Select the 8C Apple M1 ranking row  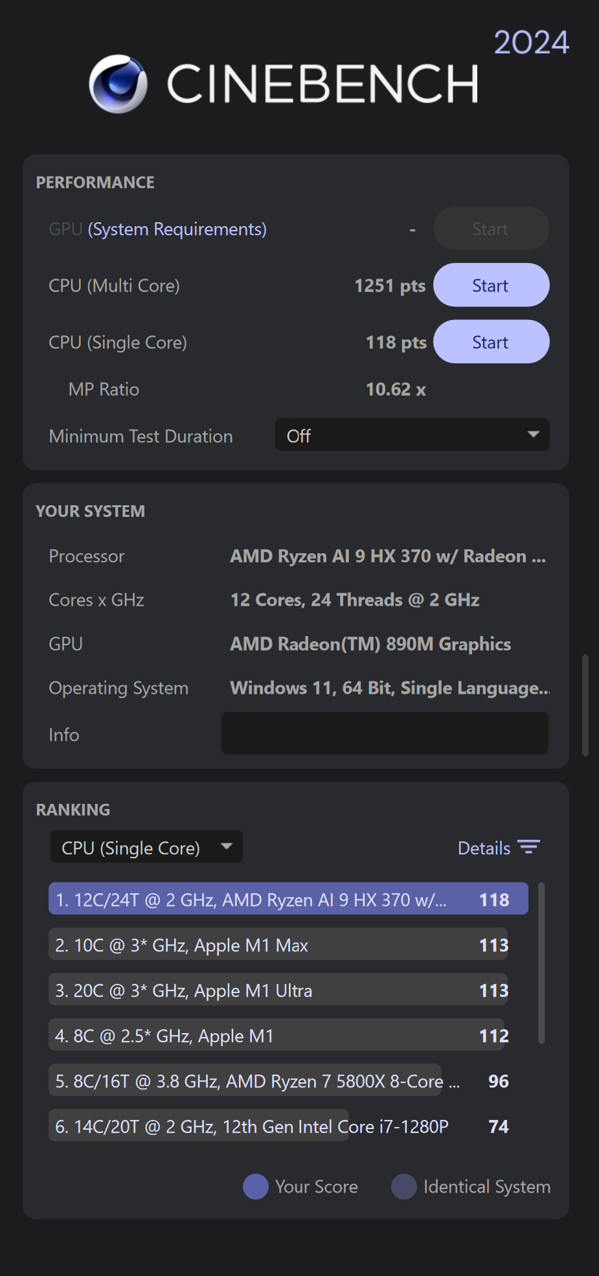point(278,1035)
